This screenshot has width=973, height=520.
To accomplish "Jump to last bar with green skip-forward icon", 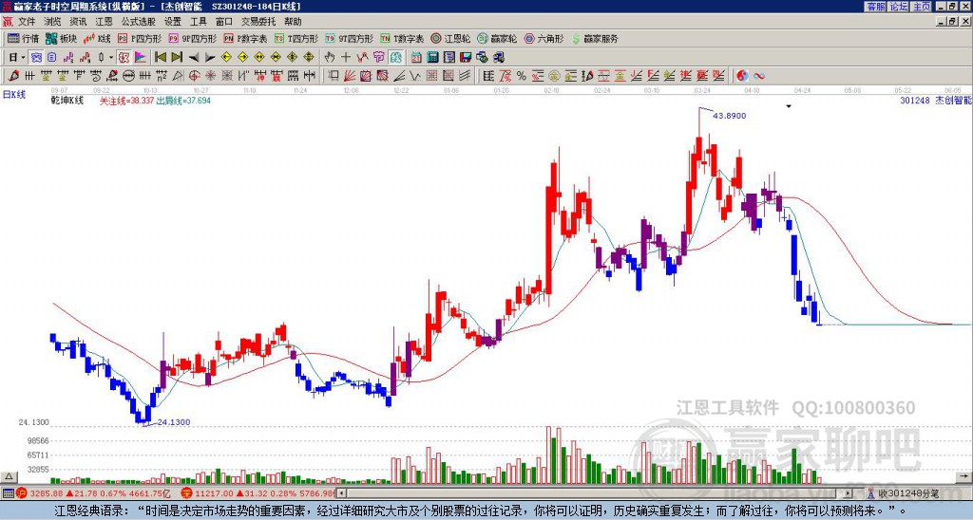I will click(177, 58).
